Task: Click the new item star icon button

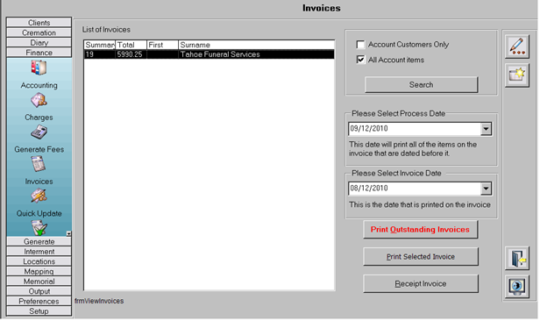Action: (x=517, y=75)
